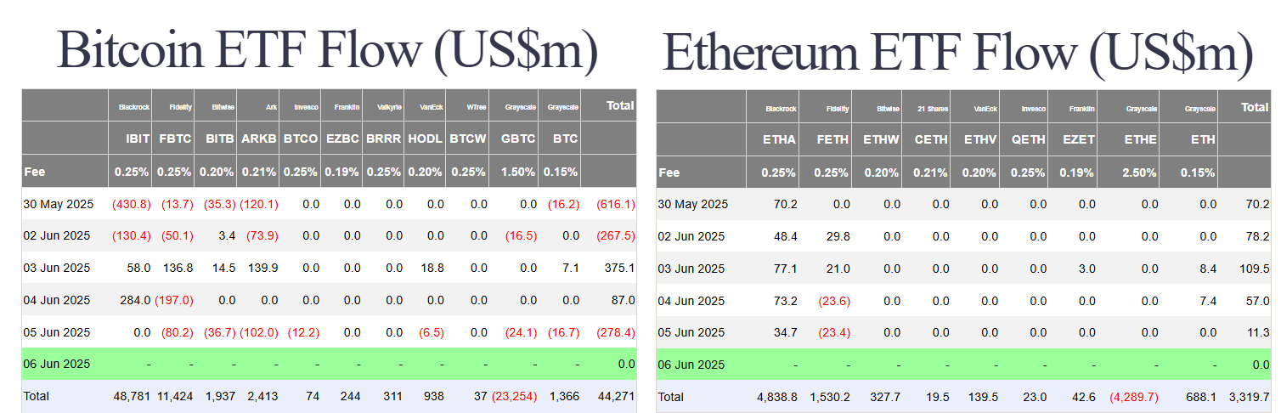Select the ETHE ticker column header

(x=1139, y=139)
